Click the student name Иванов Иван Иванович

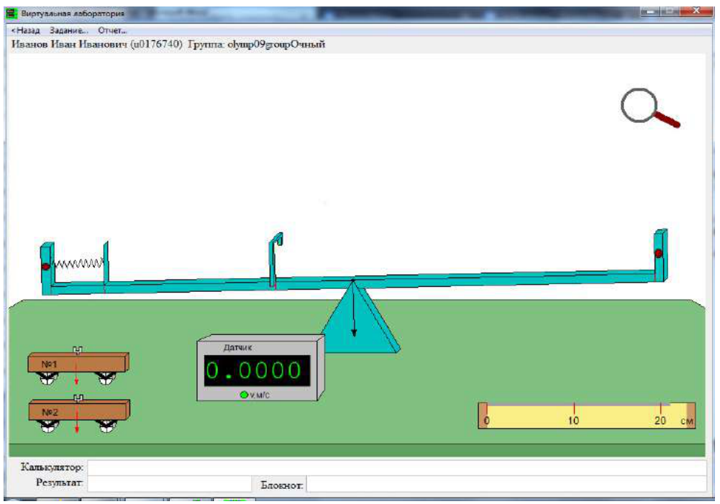pos(69,45)
